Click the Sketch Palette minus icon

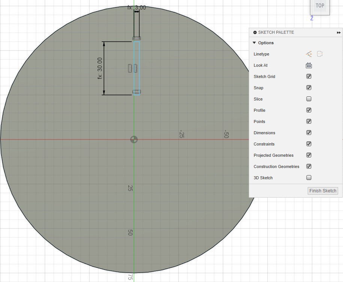(255, 32)
